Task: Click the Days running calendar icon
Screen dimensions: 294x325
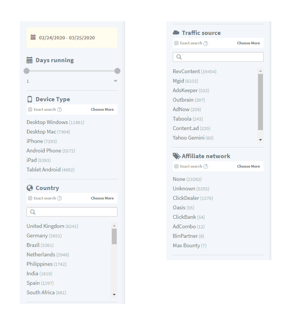Action: tap(30, 60)
